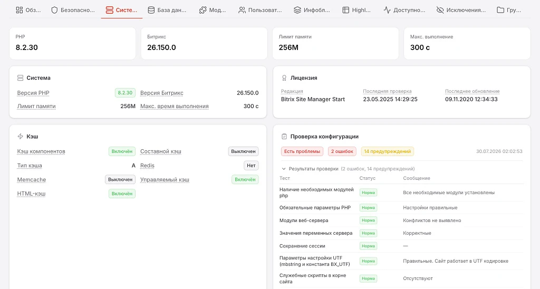
Task: Click the server icon in the Систе... tab
Action: 110,10
